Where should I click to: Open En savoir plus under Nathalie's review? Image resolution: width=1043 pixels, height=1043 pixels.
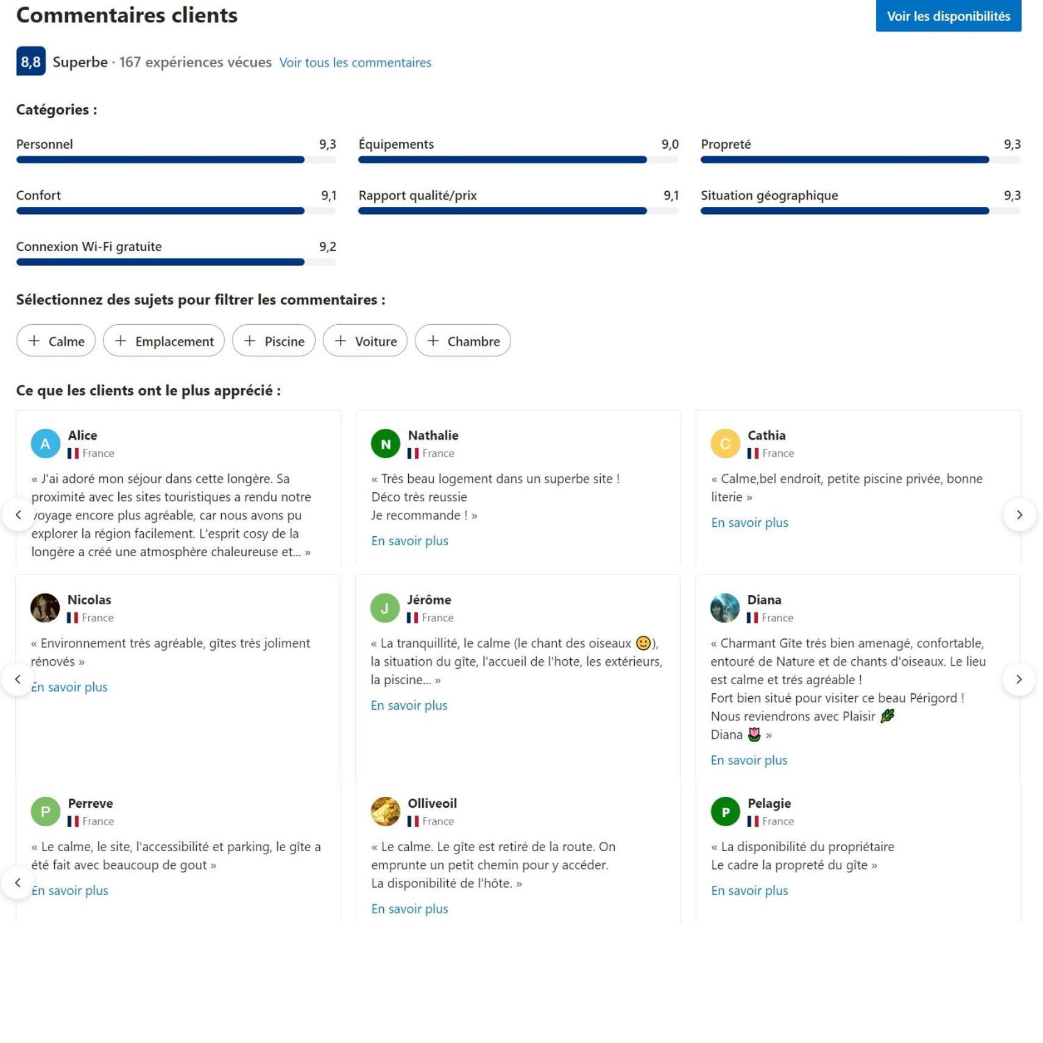[409, 540]
